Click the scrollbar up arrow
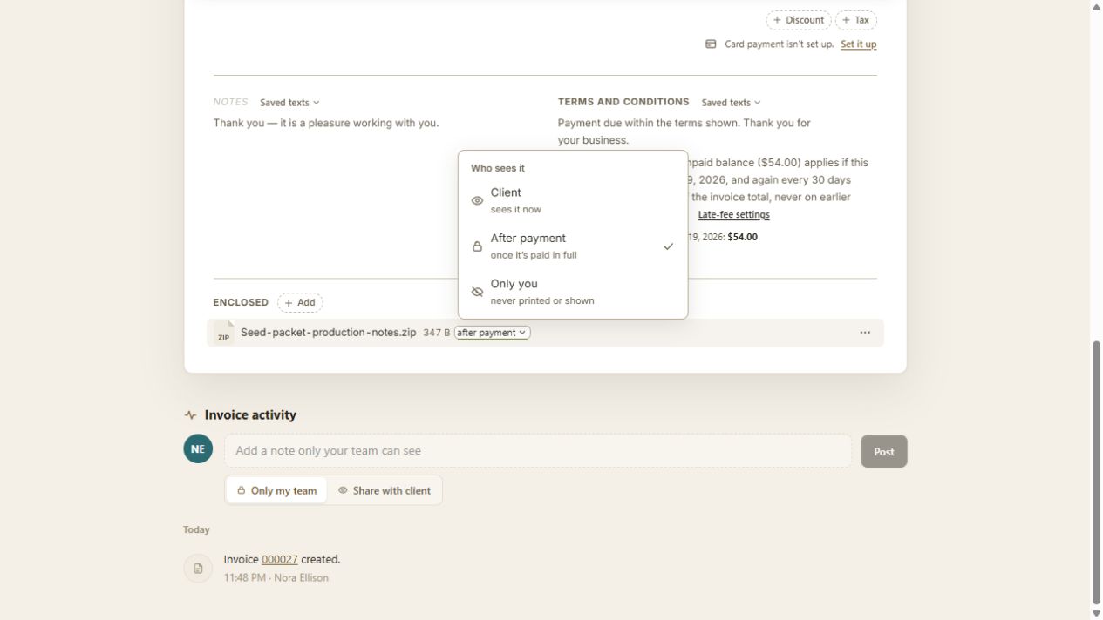The height and width of the screenshot is (620, 1103). click(x=1096, y=7)
